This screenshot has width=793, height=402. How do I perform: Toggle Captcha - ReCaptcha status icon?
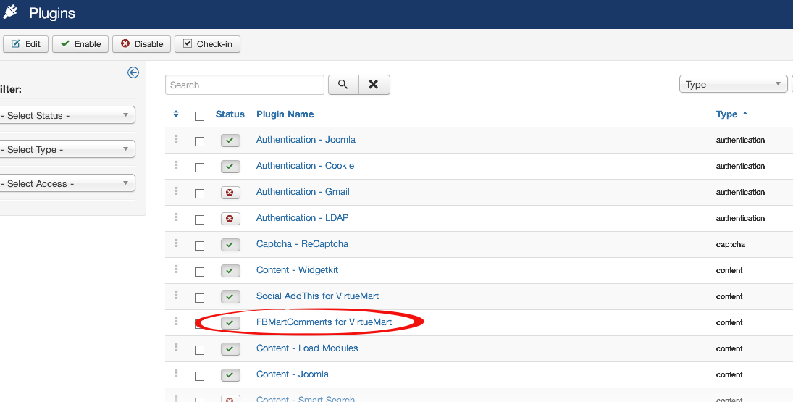point(230,245)
